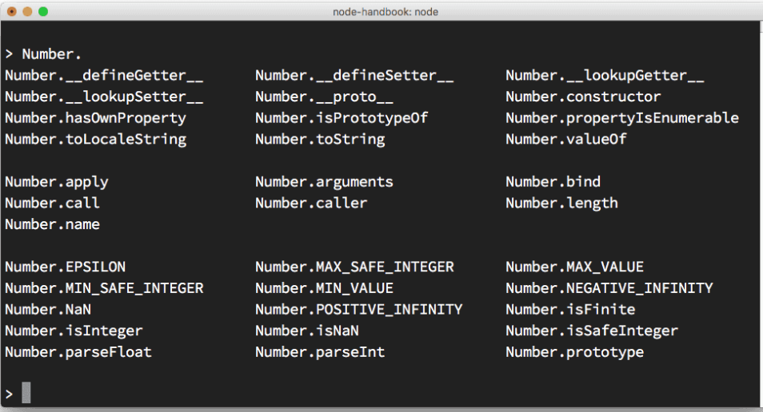Click Number.MAX_SAFE_INTEGER in the output
Screen dimensions: 763x412
355,267
